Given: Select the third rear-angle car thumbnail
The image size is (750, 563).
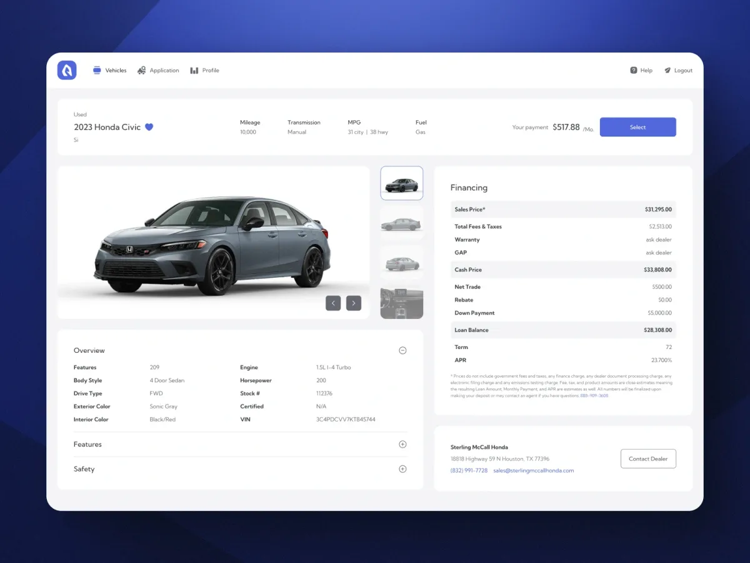Looking at the screenshot, I should point(402,263).
